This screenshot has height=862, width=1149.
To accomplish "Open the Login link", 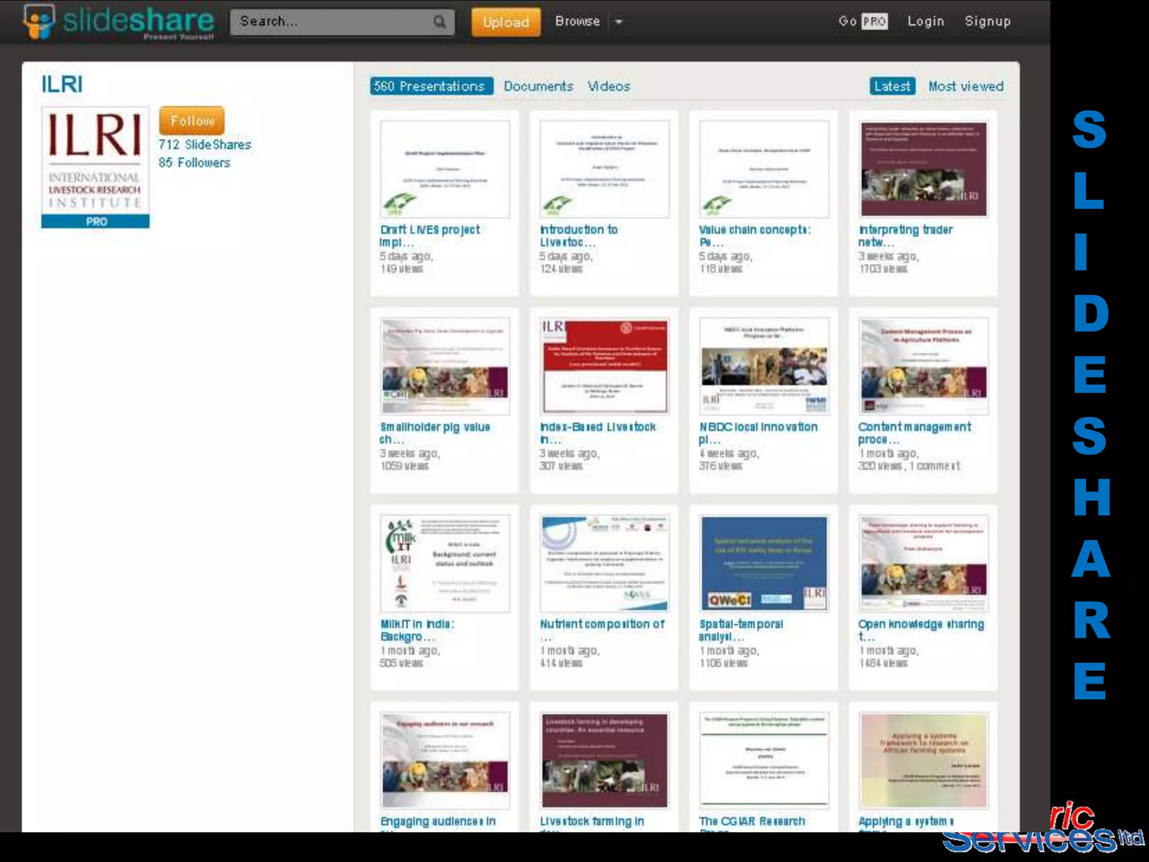I will coord(926,21).
